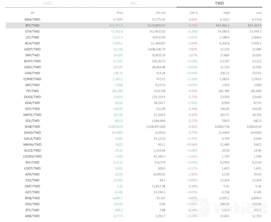This screenshot has height=222, width=271.
Task: Click the ARB/TWD pair row
Action: click(x=32, y=216)
